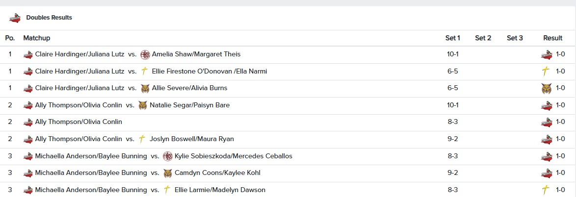This screenshot has height=197, width=576.
Task: Click the wildcat winner logo in Result column
Action: pos(546,88)
